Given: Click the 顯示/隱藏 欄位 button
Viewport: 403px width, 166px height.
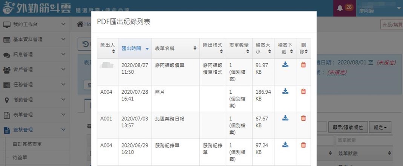Looking at the screenshot, I should click(x=348, y=127).
